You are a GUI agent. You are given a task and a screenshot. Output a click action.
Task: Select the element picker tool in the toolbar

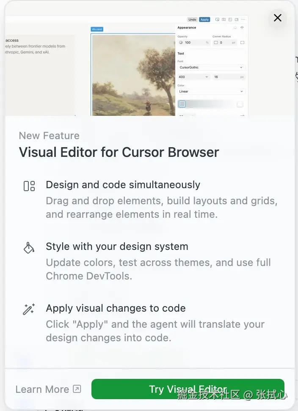pyautogui.click(x=217, y=19)
